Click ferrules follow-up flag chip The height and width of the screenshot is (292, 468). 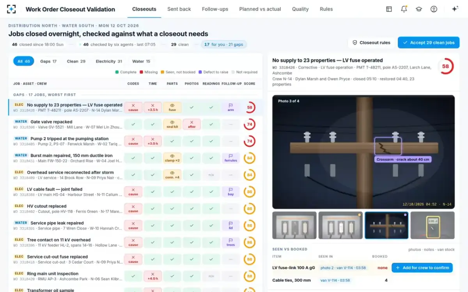[x=231, y=158]
